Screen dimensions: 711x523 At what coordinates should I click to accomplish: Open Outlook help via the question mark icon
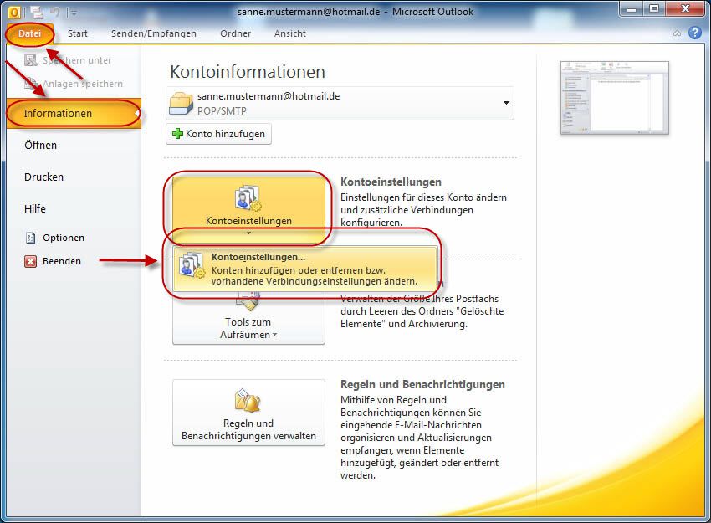pyautogui.click(x=696, y=33)
